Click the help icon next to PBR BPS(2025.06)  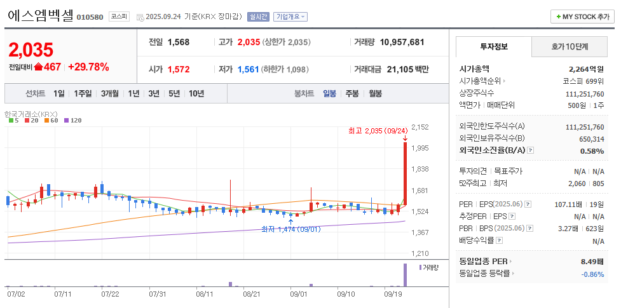[530, 229]
